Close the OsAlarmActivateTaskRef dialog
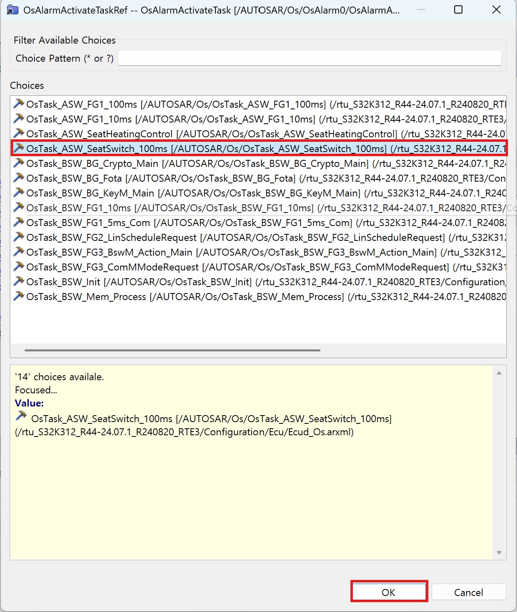Viewport: 517px width, 612px height. [496, 9]
